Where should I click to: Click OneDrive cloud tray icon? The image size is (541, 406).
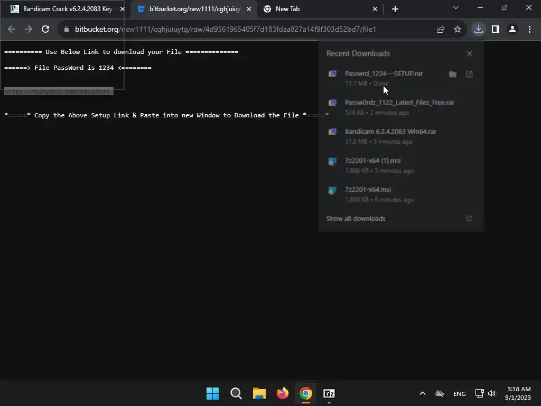pos(440,393)
